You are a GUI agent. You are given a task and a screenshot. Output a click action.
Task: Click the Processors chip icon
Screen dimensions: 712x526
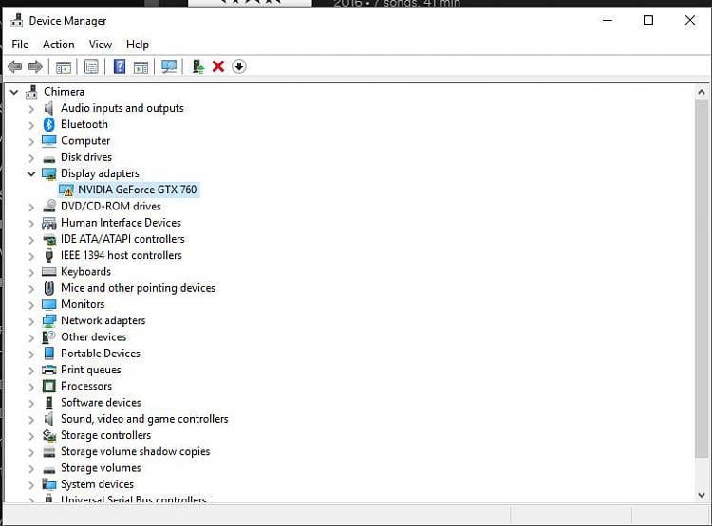pos(48,386)
